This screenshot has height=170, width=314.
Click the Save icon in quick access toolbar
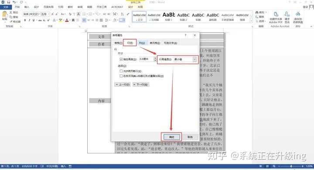click(x=9, y=2)
